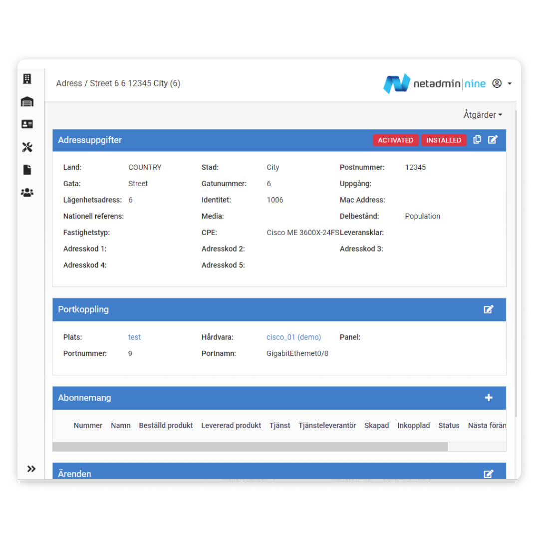This screenshot has width=539, height=539.
Task: Open the cisco_01 (demo) hardware link
Action: pyautogui.click(x=293, y=337)
